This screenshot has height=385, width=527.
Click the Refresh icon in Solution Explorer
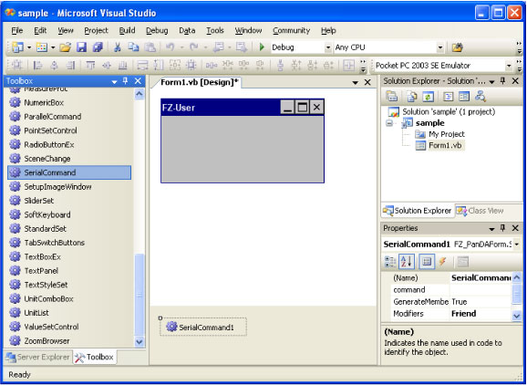(x=428, y=97)
